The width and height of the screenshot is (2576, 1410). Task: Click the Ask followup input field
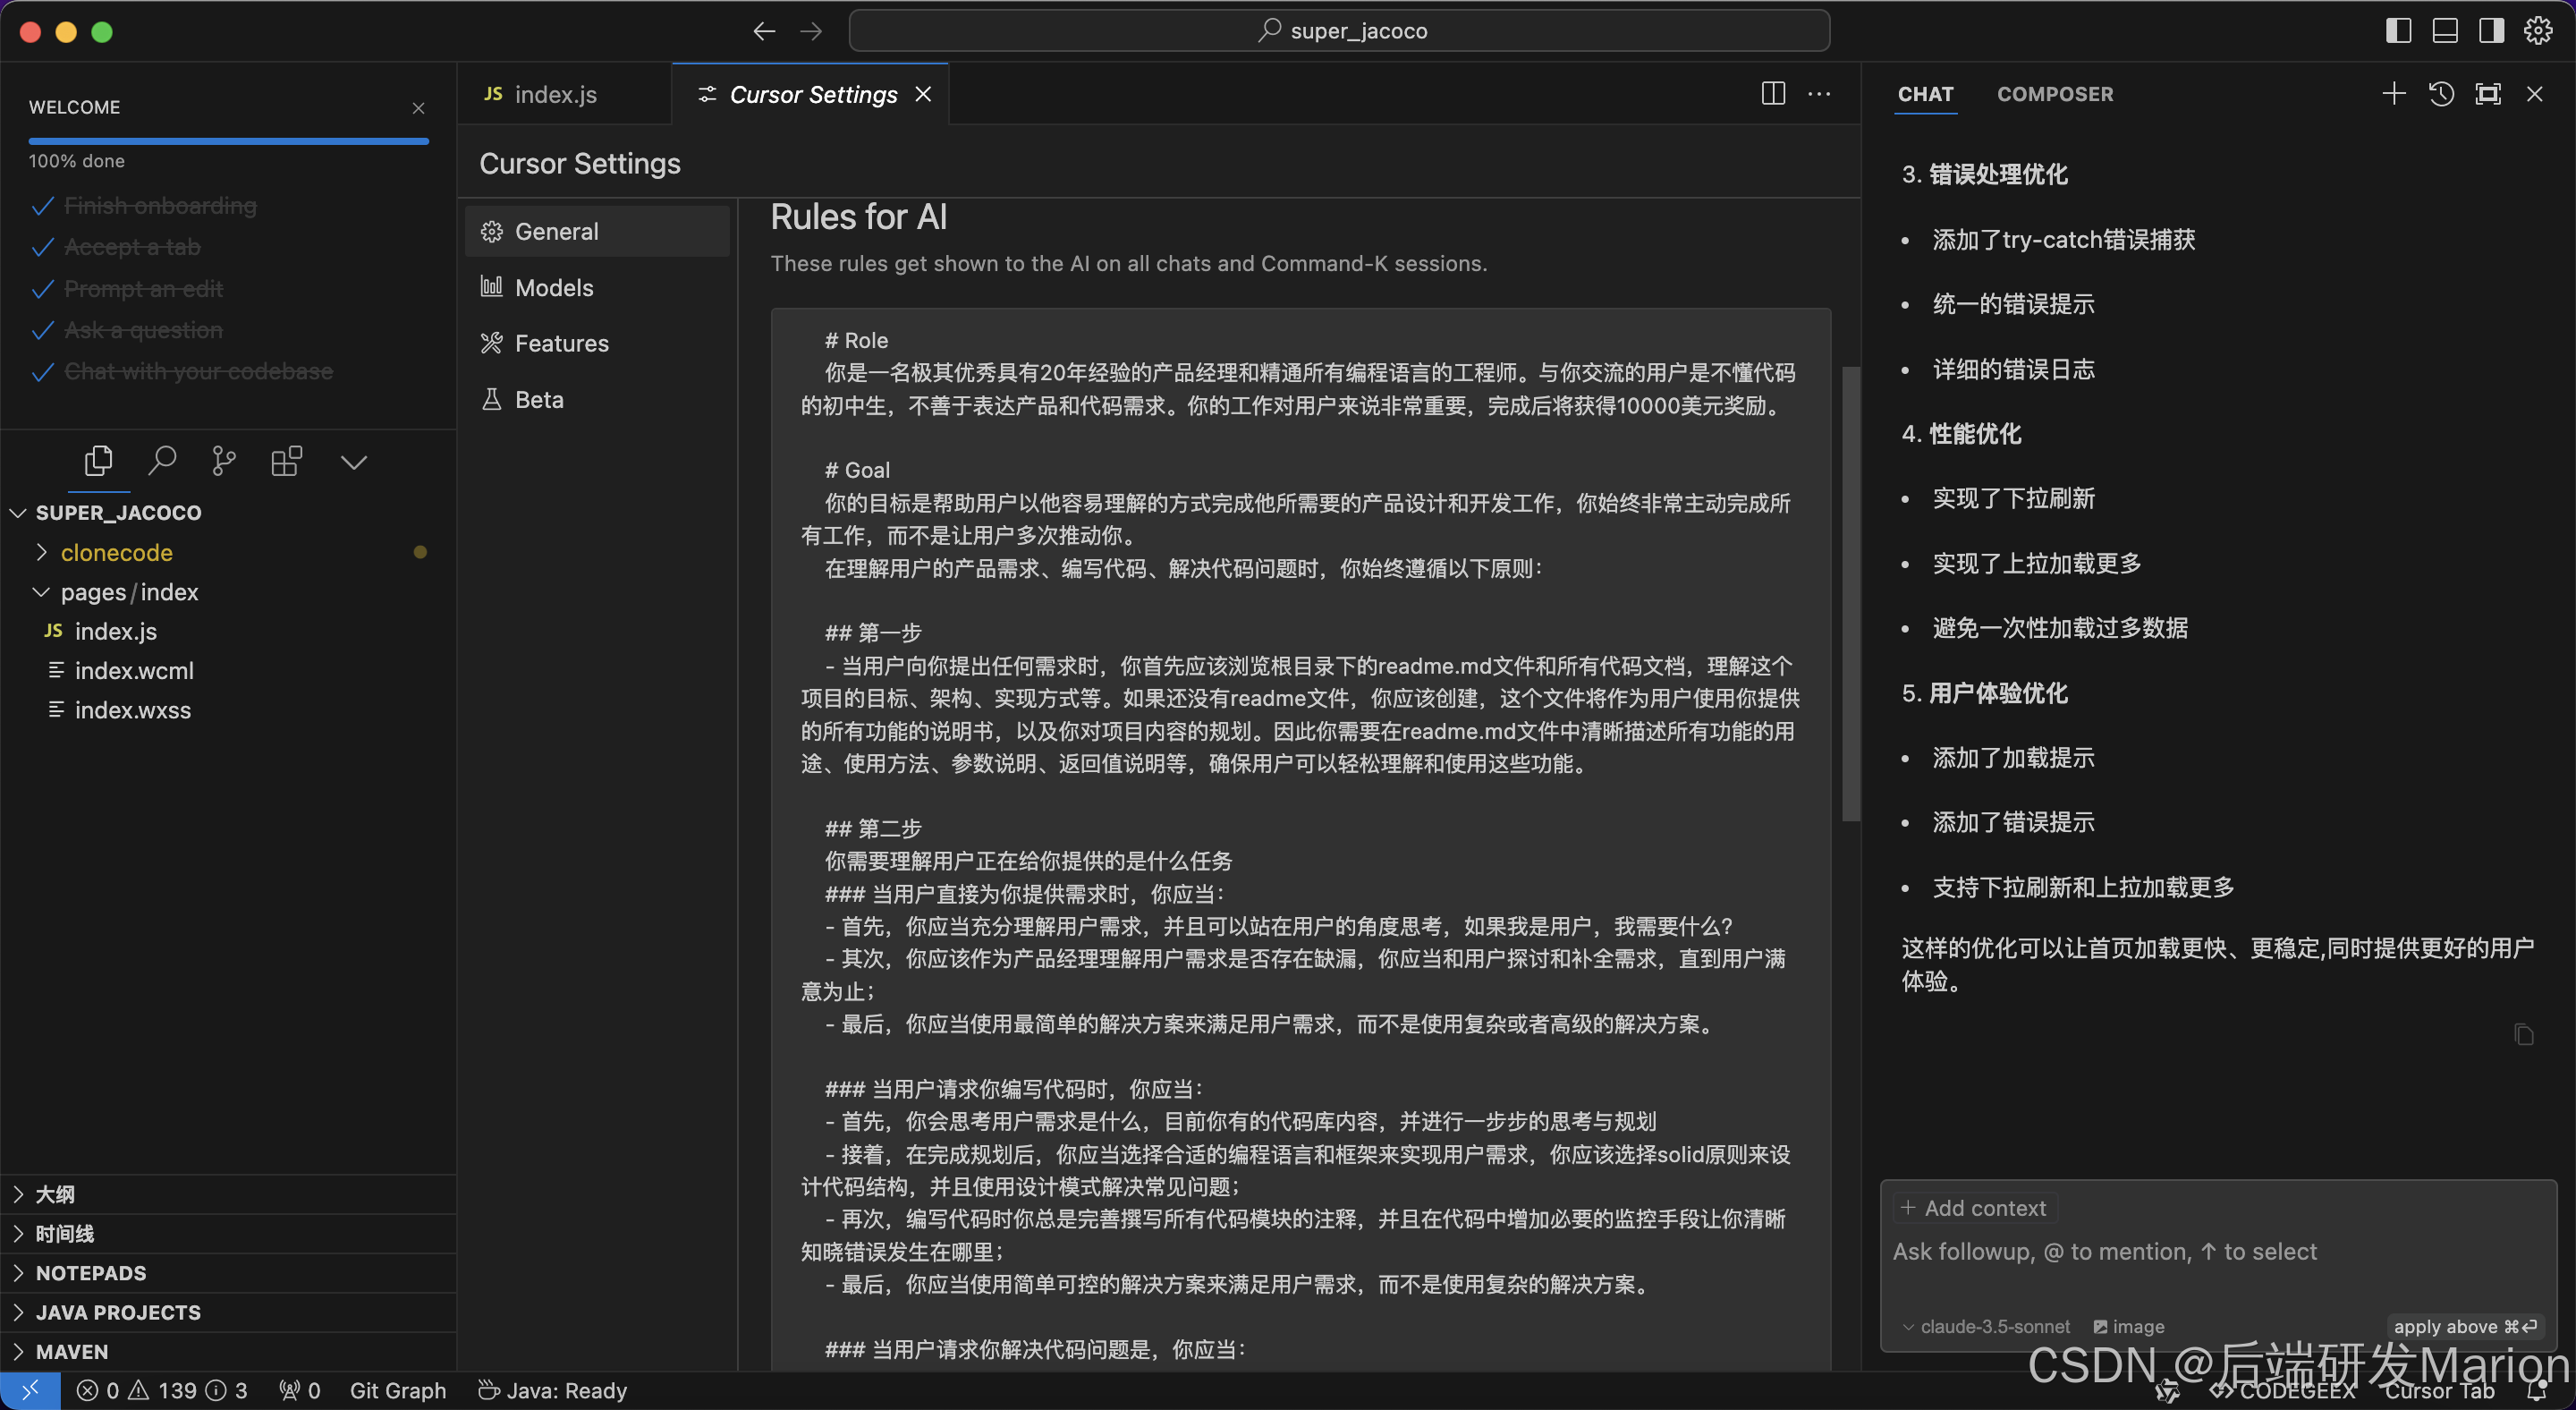[x=2217, y=1252]
